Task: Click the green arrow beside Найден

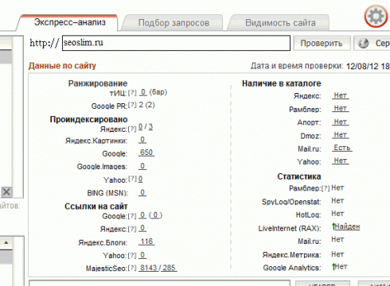Action: coord(333,226)
